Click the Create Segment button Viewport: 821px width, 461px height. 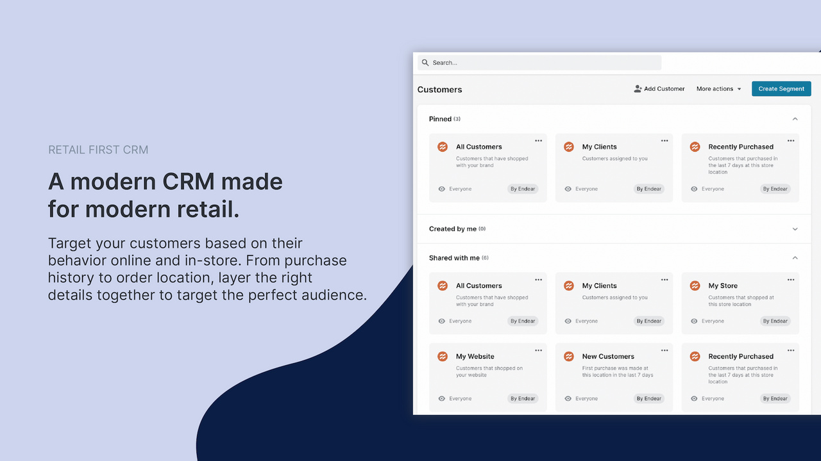pyautogui.click(x=781, y=88)
